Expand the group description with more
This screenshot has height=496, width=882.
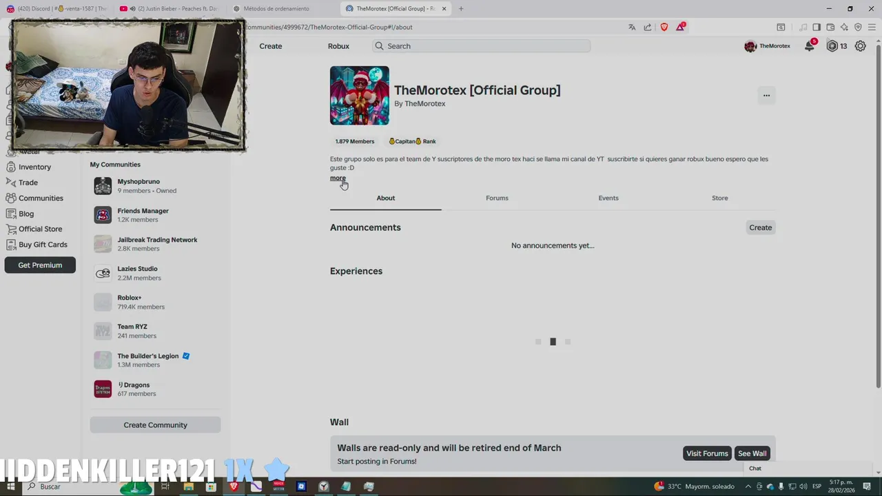coord(338,178)
